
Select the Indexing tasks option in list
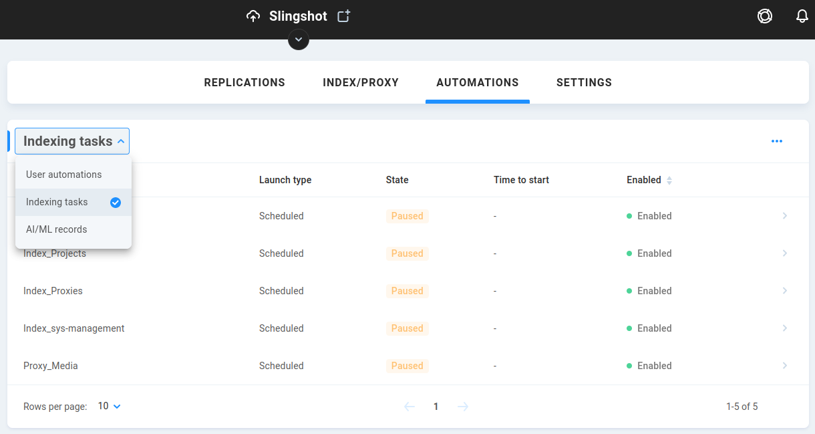point(73,202)
